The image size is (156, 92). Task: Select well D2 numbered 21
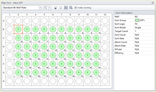point(18,47)
